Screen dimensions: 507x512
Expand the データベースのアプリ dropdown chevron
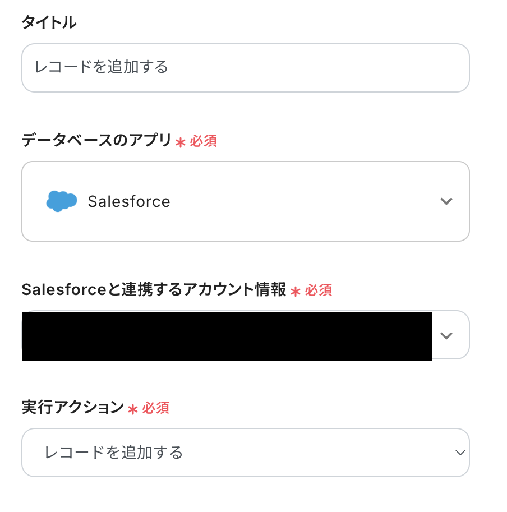coord(446,201)
